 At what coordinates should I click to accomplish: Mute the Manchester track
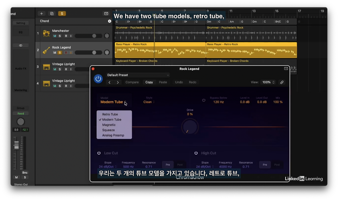(x=55, y=36)
